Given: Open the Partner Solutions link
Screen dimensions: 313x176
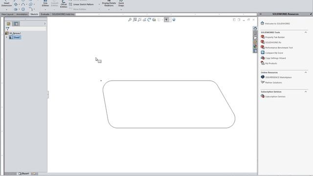Looking at the screenshot, I should coord(273,83).
